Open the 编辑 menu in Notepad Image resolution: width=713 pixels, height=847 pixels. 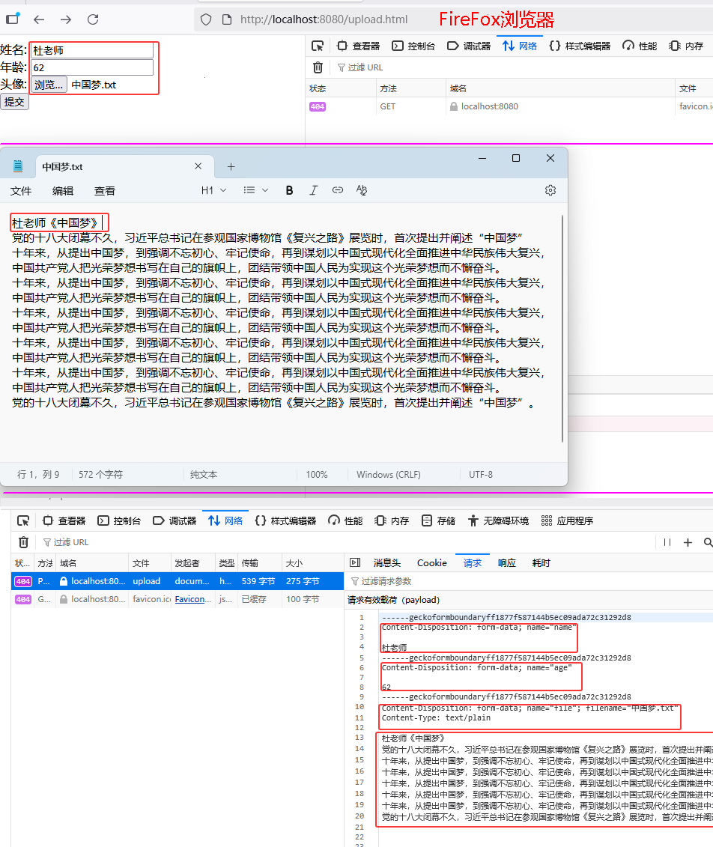point(63,191)
